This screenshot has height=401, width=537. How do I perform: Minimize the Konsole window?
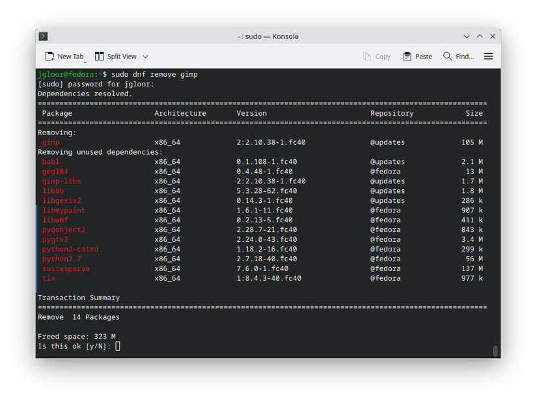pos(467,36)
